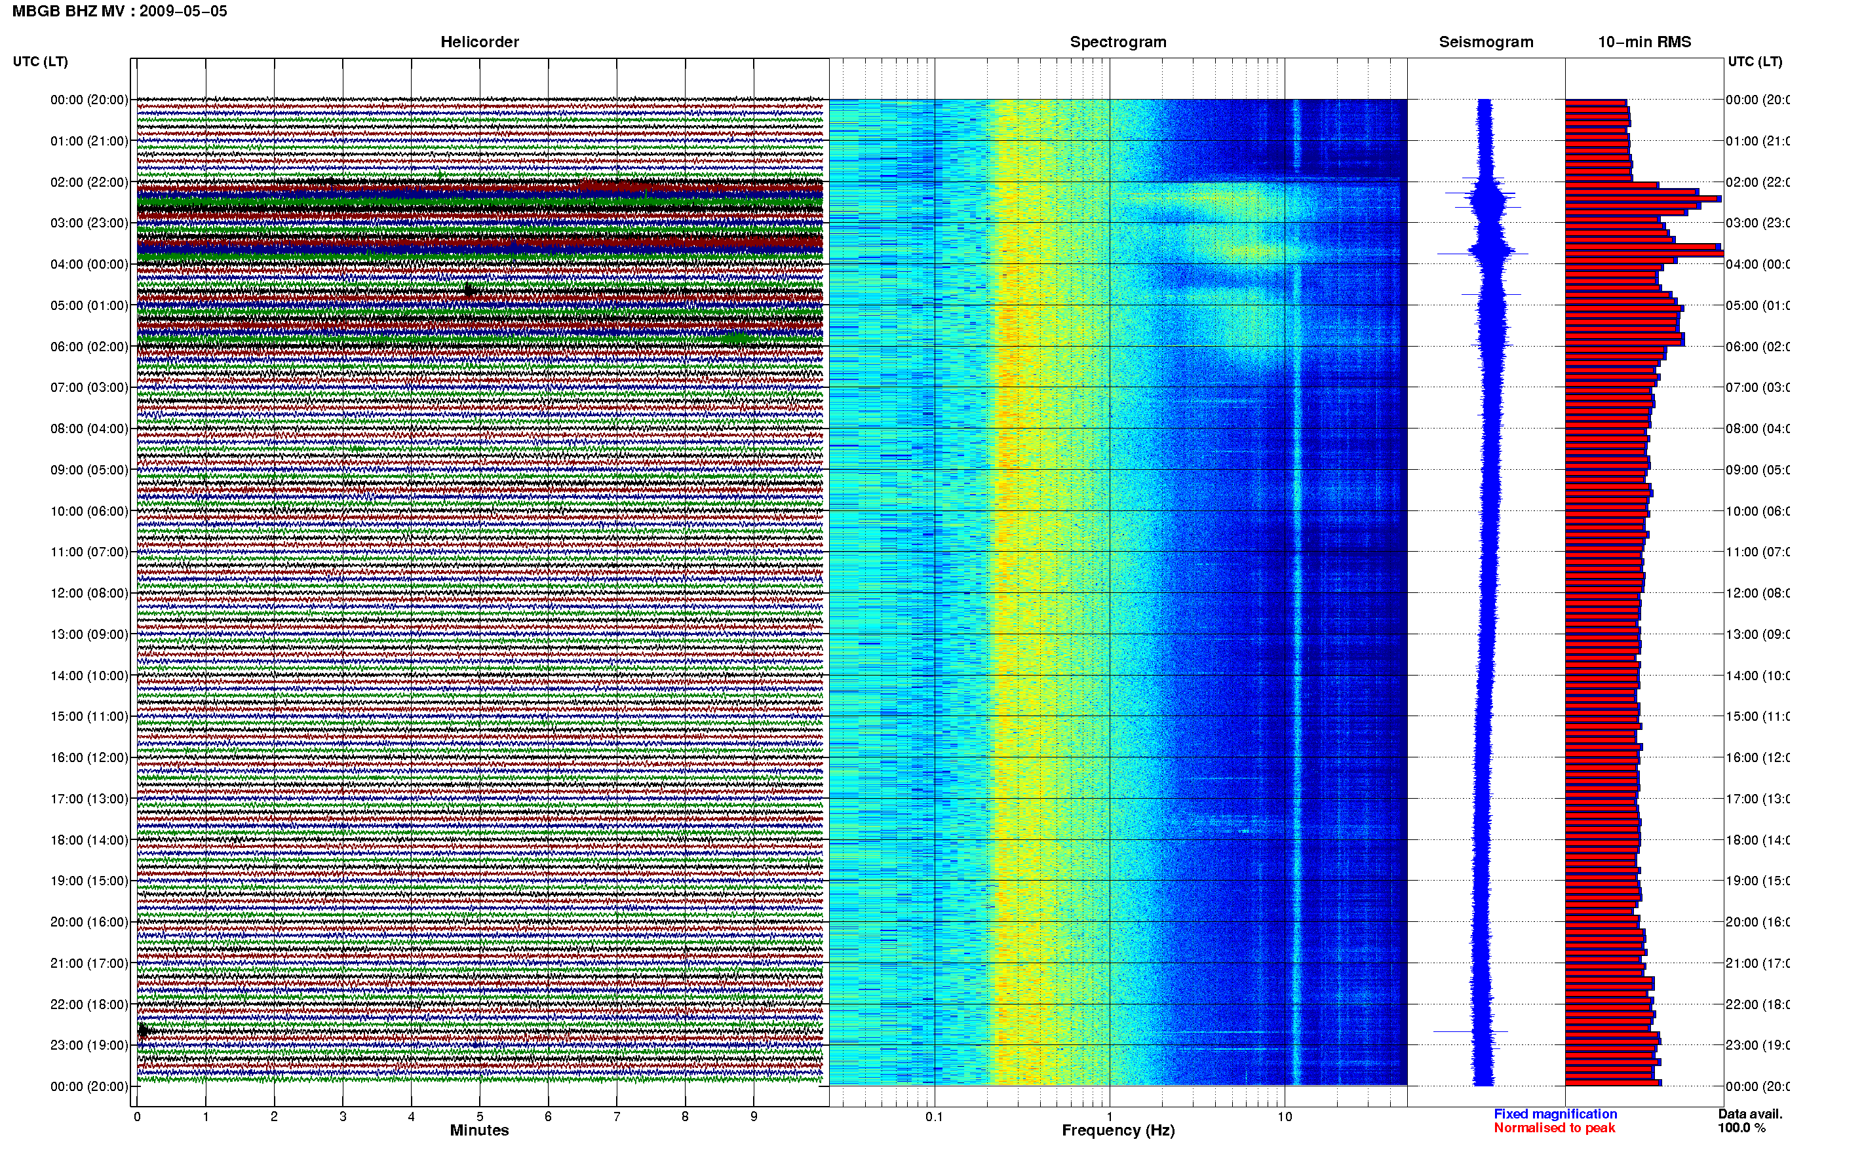Click the 02:00 (22:00) left time label
Image resolution: width=1864 pixels, height=1165 pixels.
point(89,182)
